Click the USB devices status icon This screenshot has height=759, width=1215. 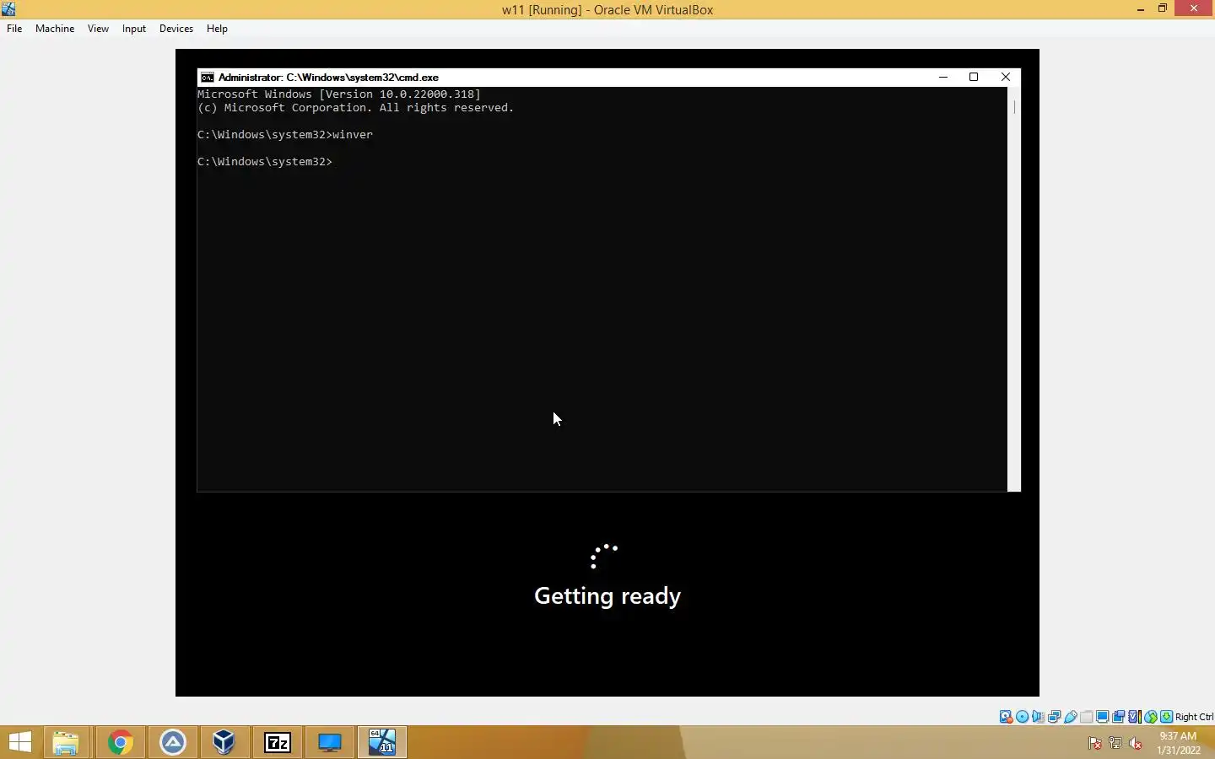pos(1070,717)
